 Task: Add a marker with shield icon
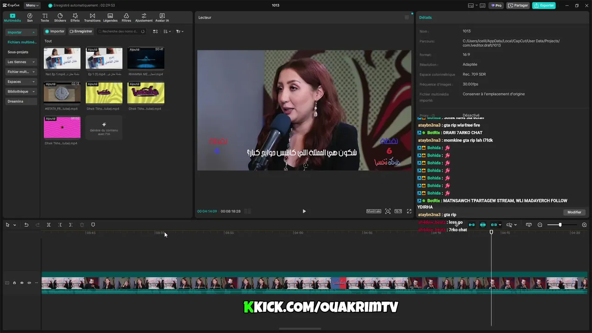tap(93, 225)
